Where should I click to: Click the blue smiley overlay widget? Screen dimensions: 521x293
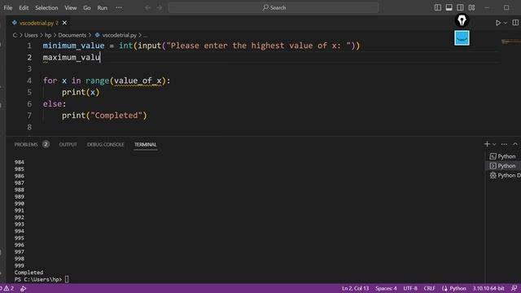pyautogui.click(x=462, y=38)
